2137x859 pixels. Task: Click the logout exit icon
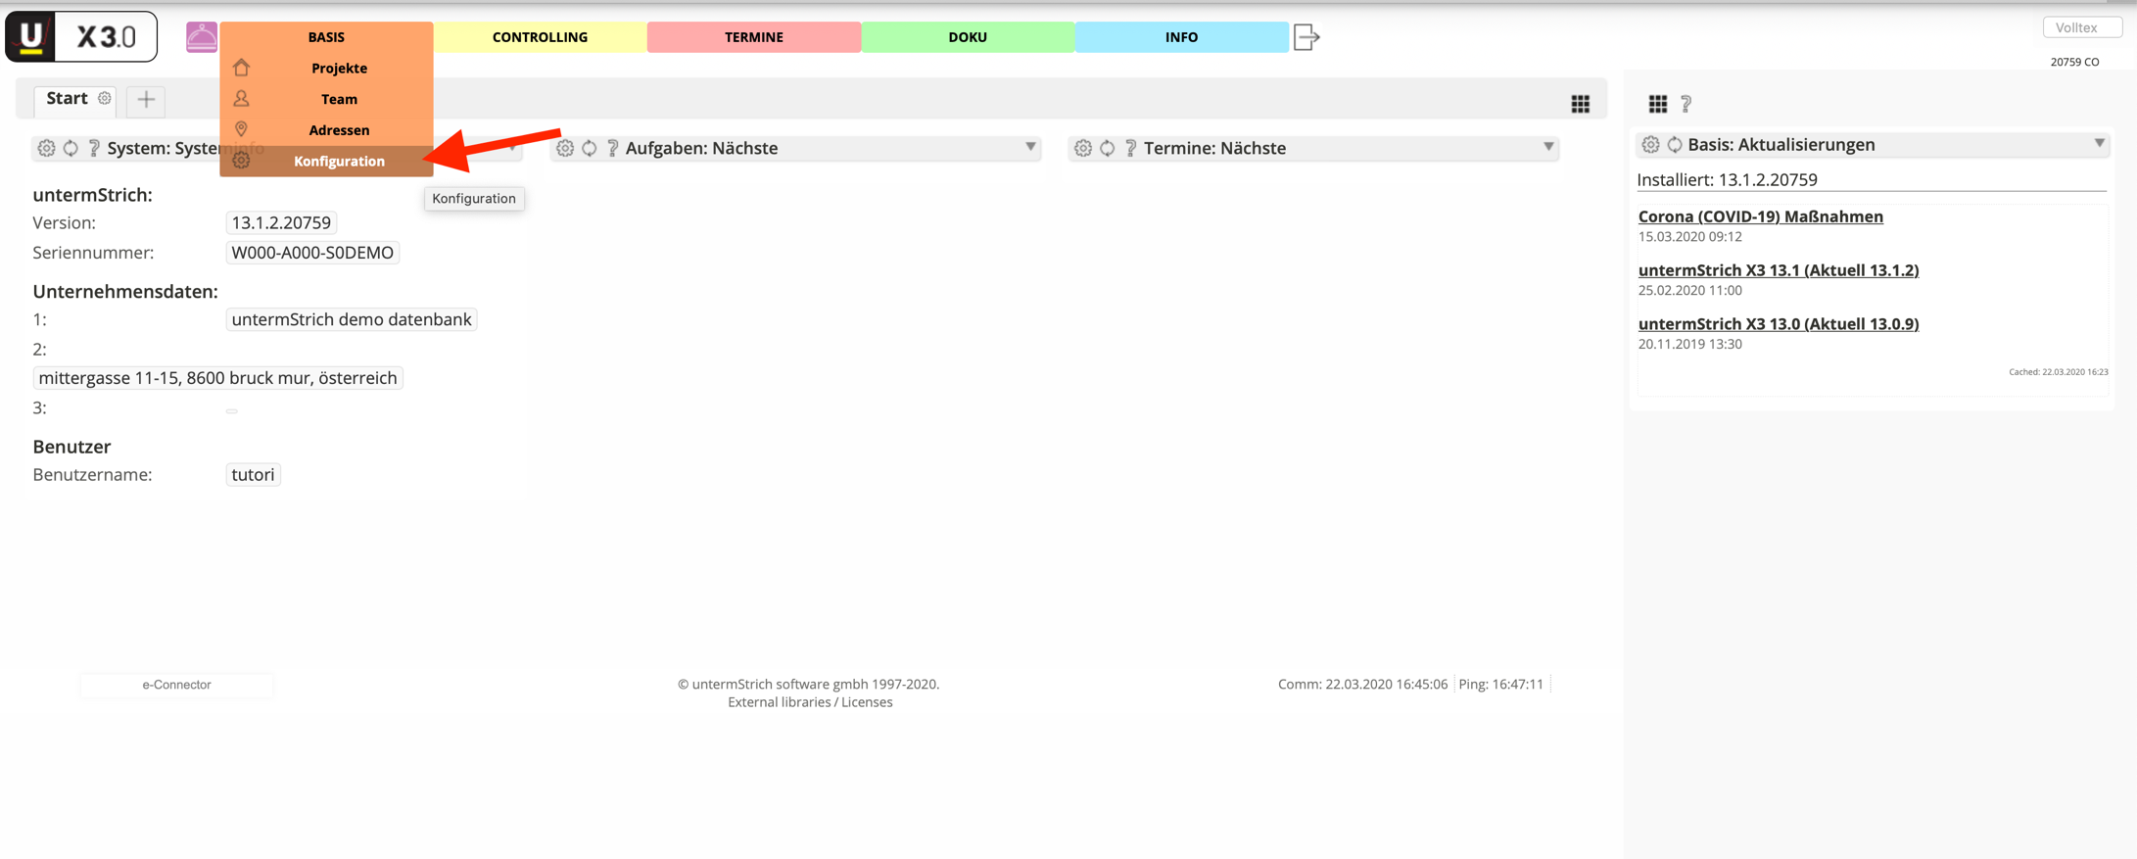pos(1306,37)
